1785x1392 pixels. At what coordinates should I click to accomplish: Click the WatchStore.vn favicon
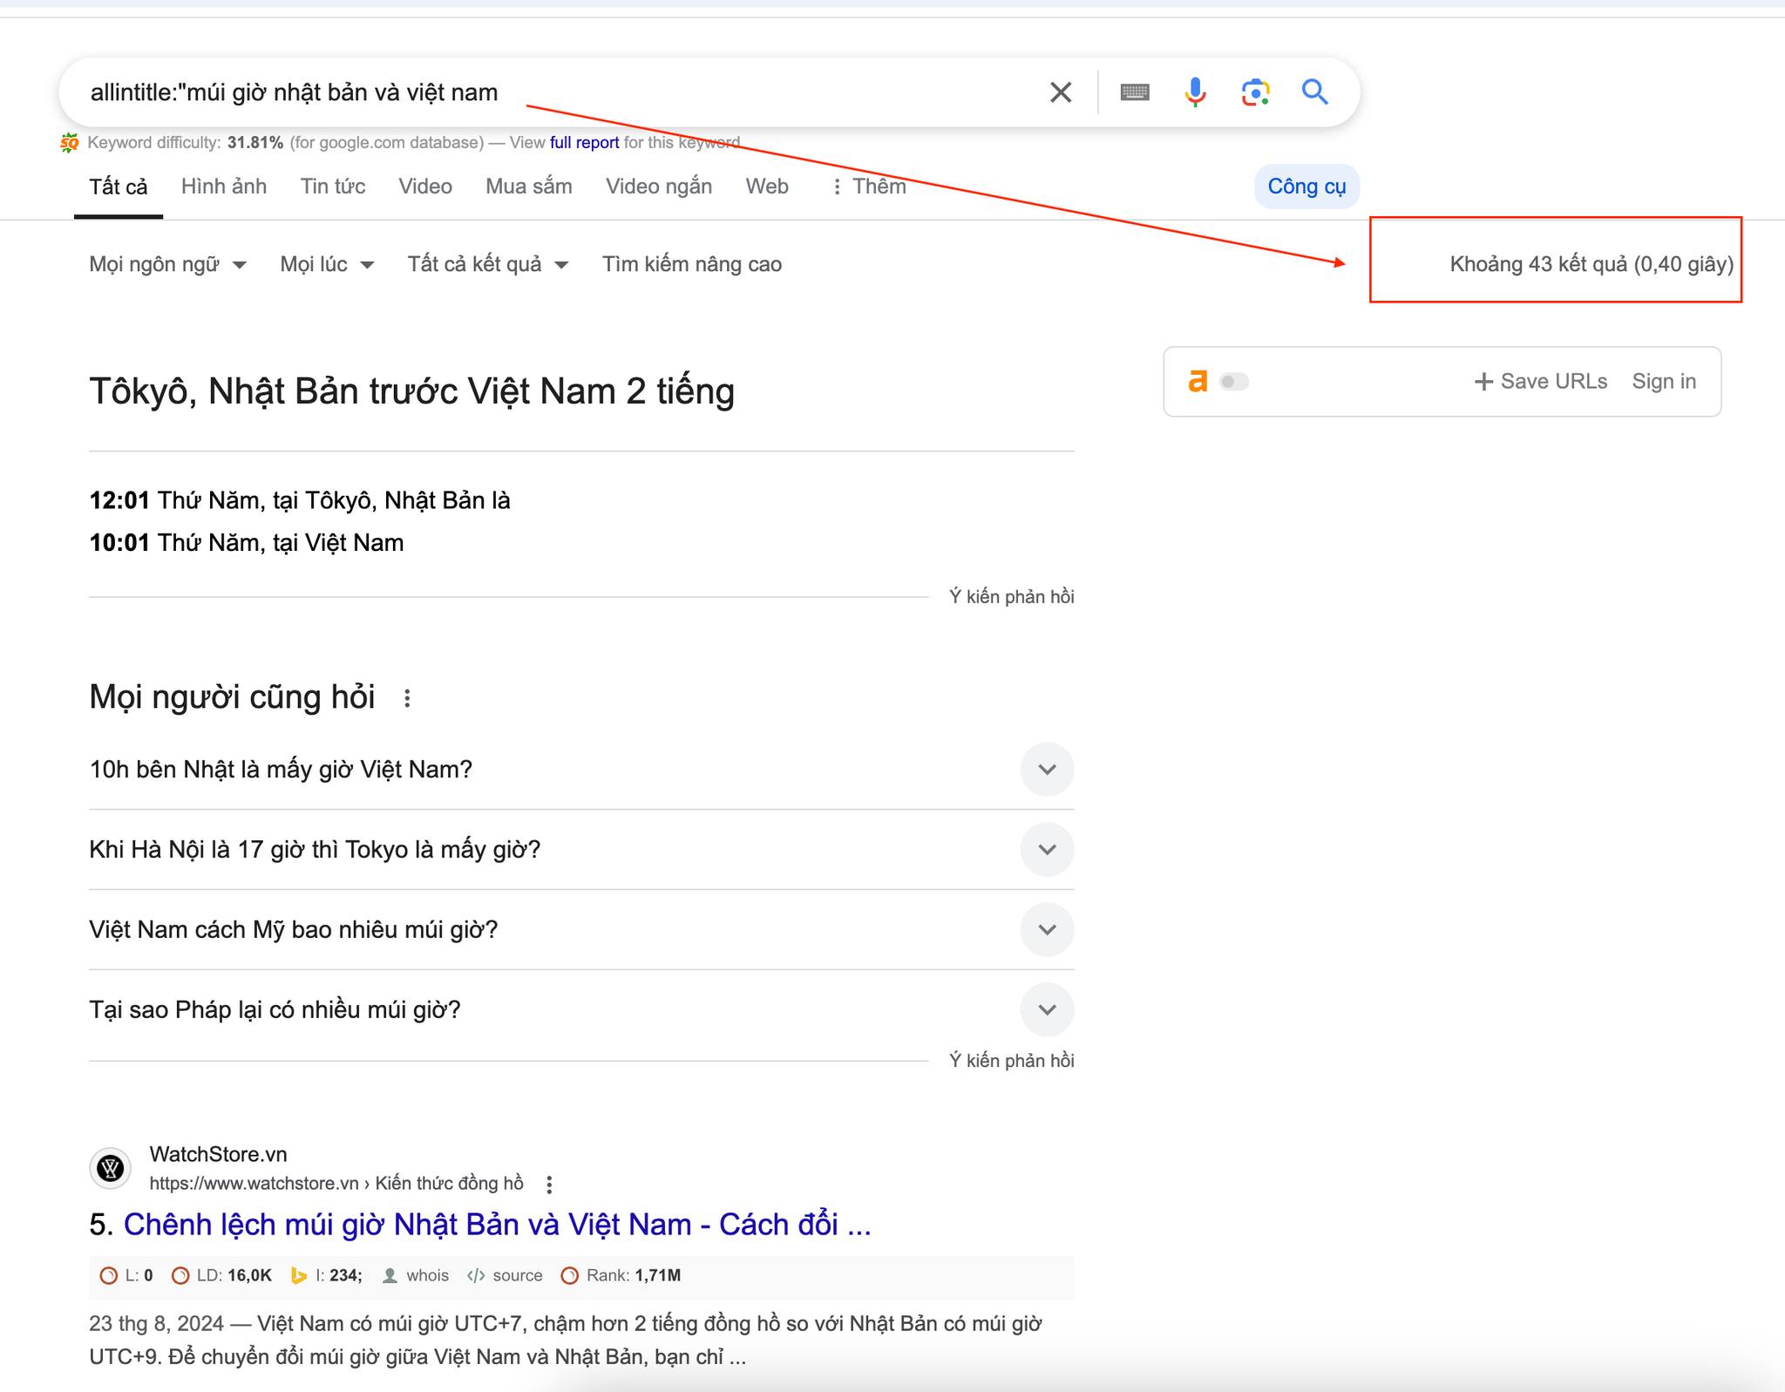(x=111, y=1168)
